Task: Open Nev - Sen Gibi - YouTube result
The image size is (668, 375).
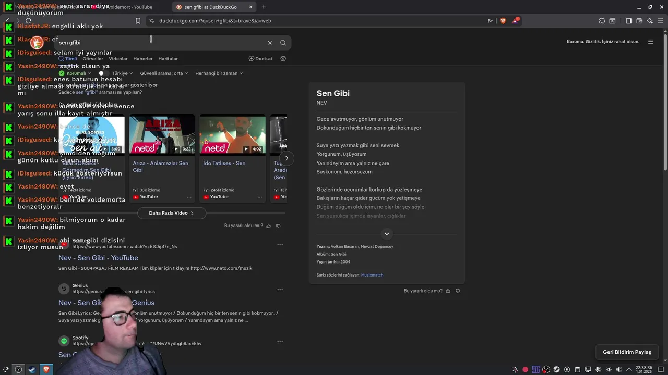Action: click(98, 258)
